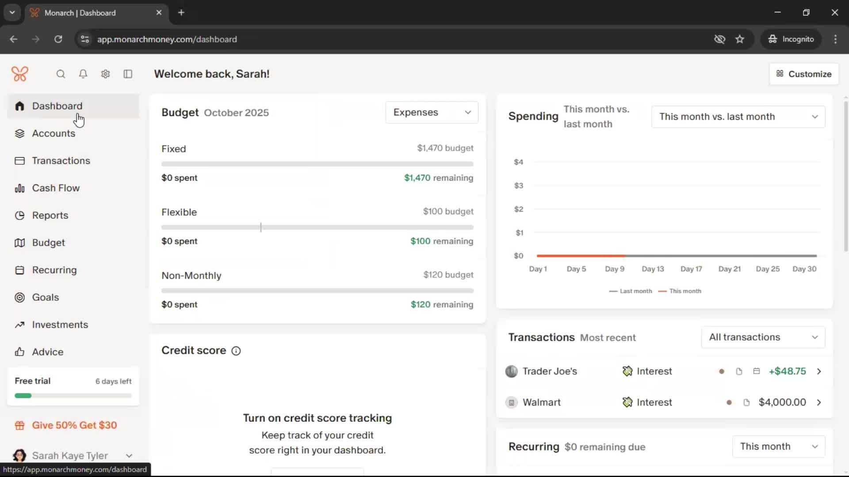
Task: Click the search magnifier icon in the sidebar
Action: 61,74
